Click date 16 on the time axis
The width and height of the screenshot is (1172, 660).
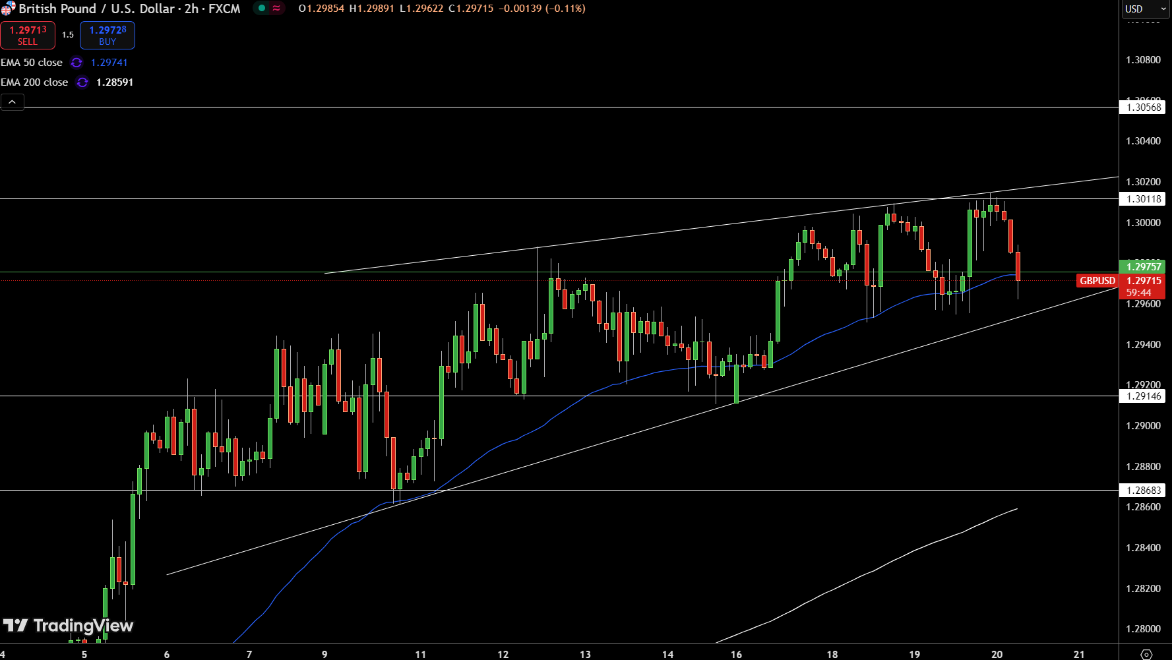pos(737,654)
